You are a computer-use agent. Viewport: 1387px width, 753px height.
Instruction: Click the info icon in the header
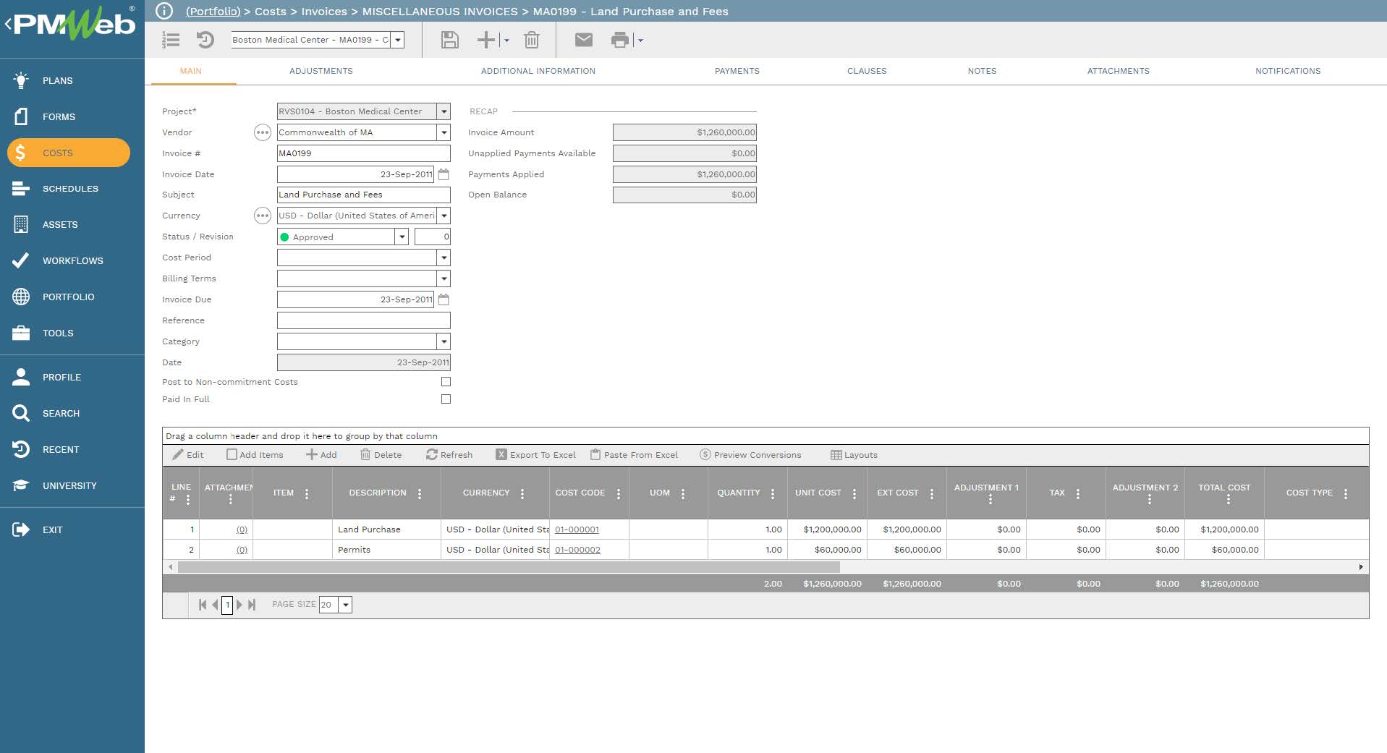click(x=164, y=11)
